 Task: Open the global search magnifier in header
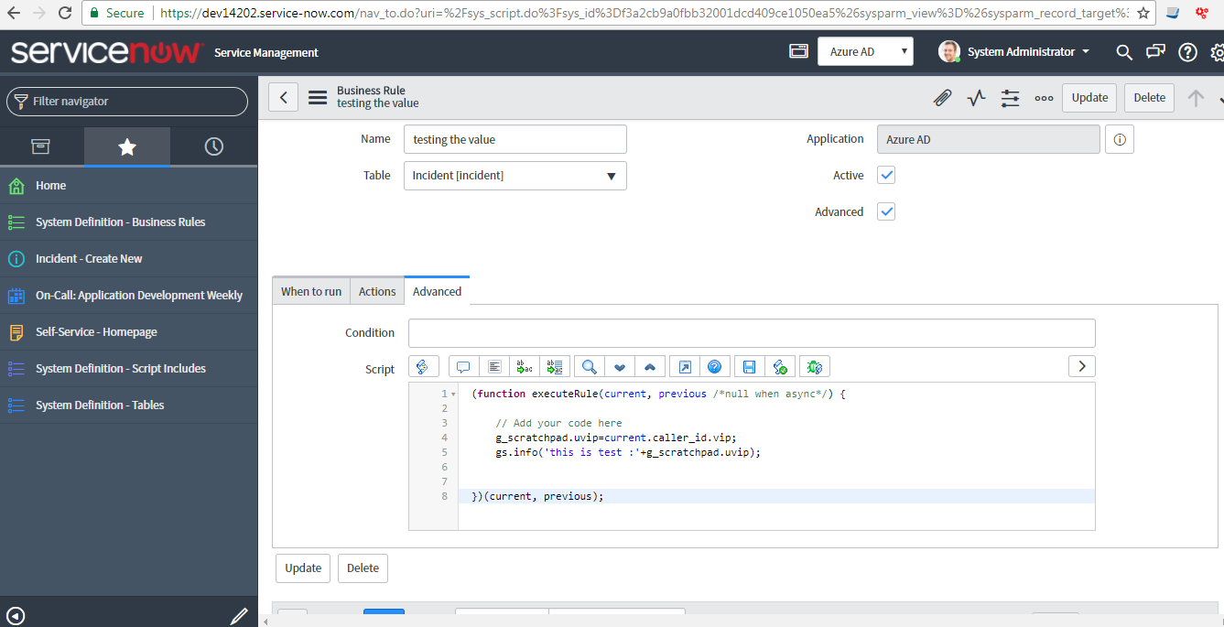tap(1124, 52)
